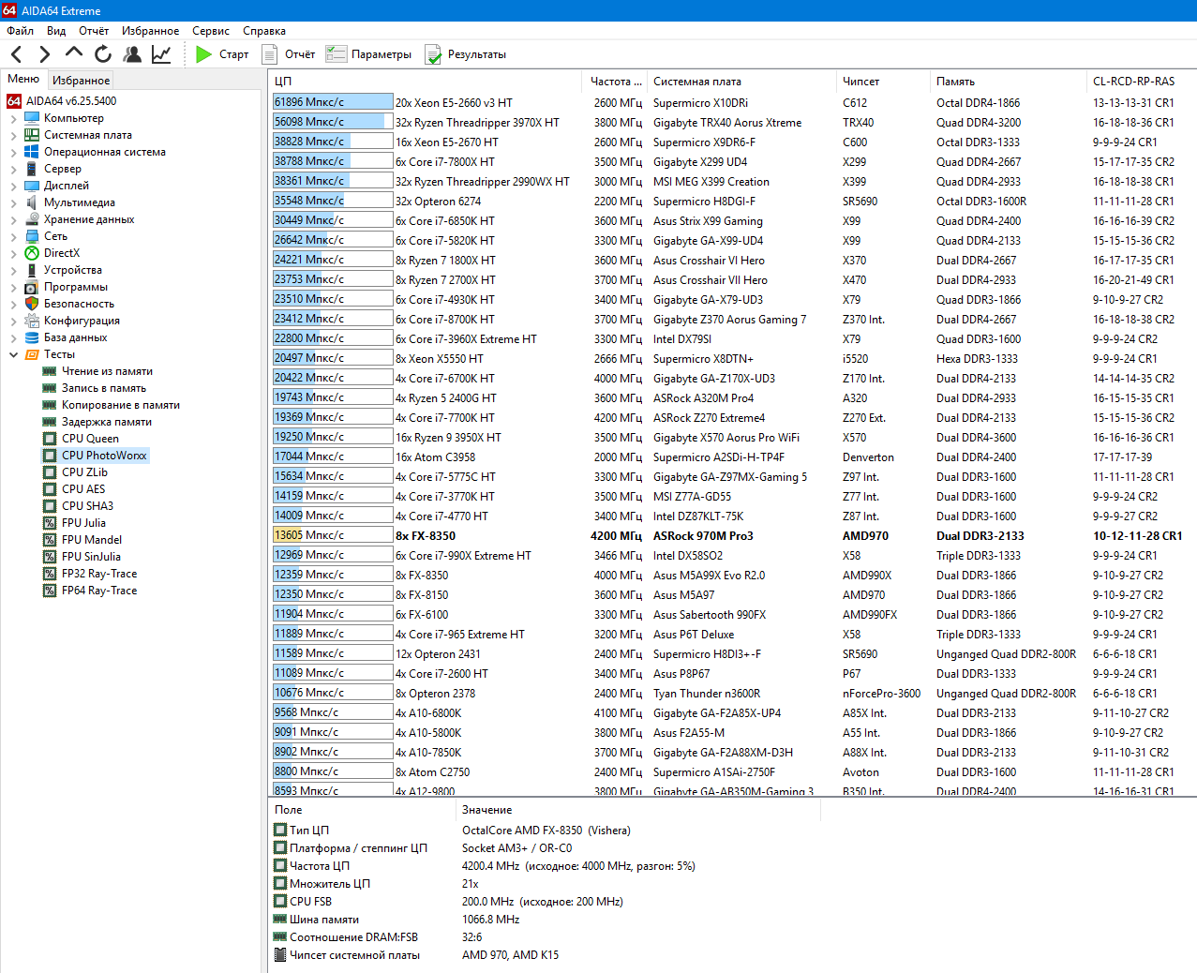Select the Конфигурация icon in tree

click(32, 321)
